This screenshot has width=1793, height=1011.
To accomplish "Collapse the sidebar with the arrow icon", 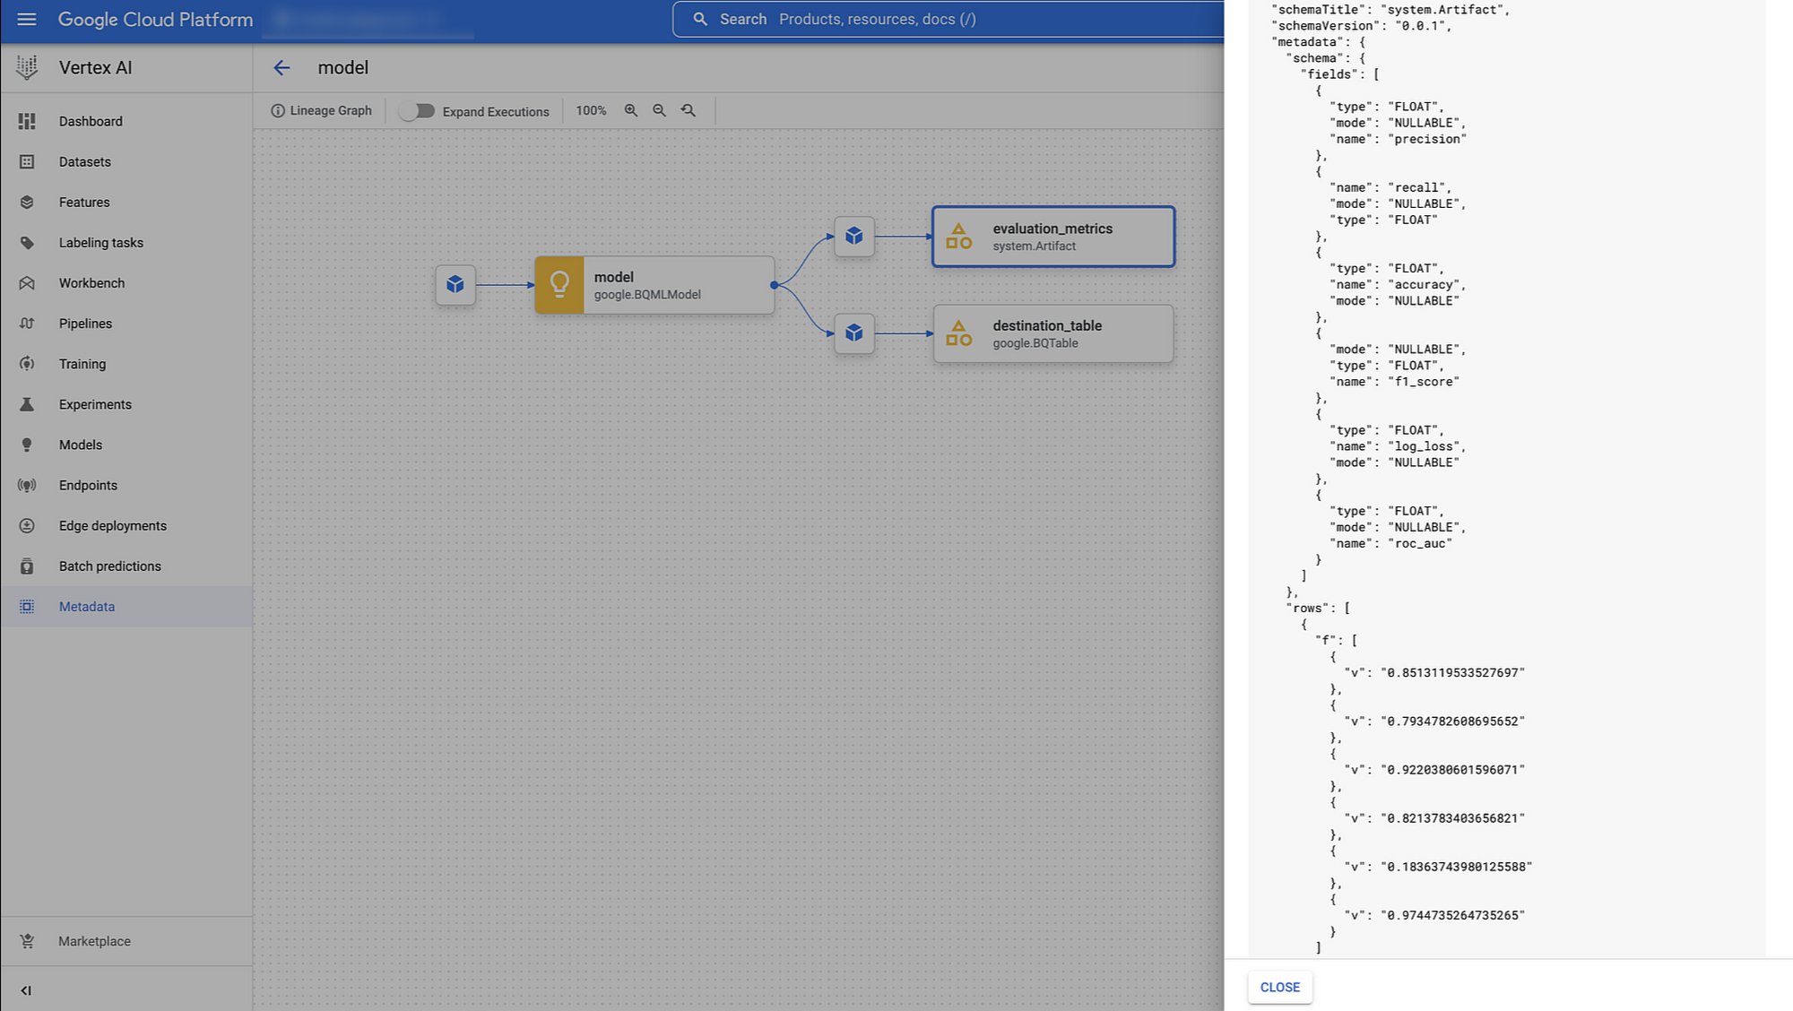I will (x=26, y=989).
